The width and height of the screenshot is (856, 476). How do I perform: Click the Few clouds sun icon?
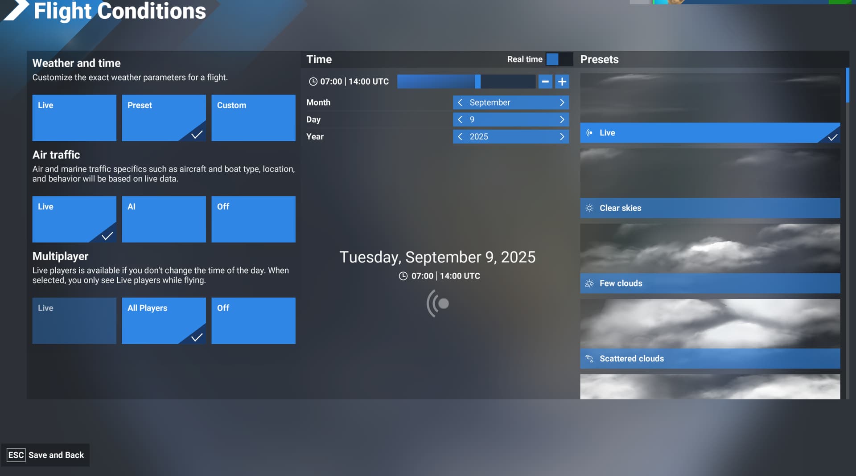[x=589, y=283]
